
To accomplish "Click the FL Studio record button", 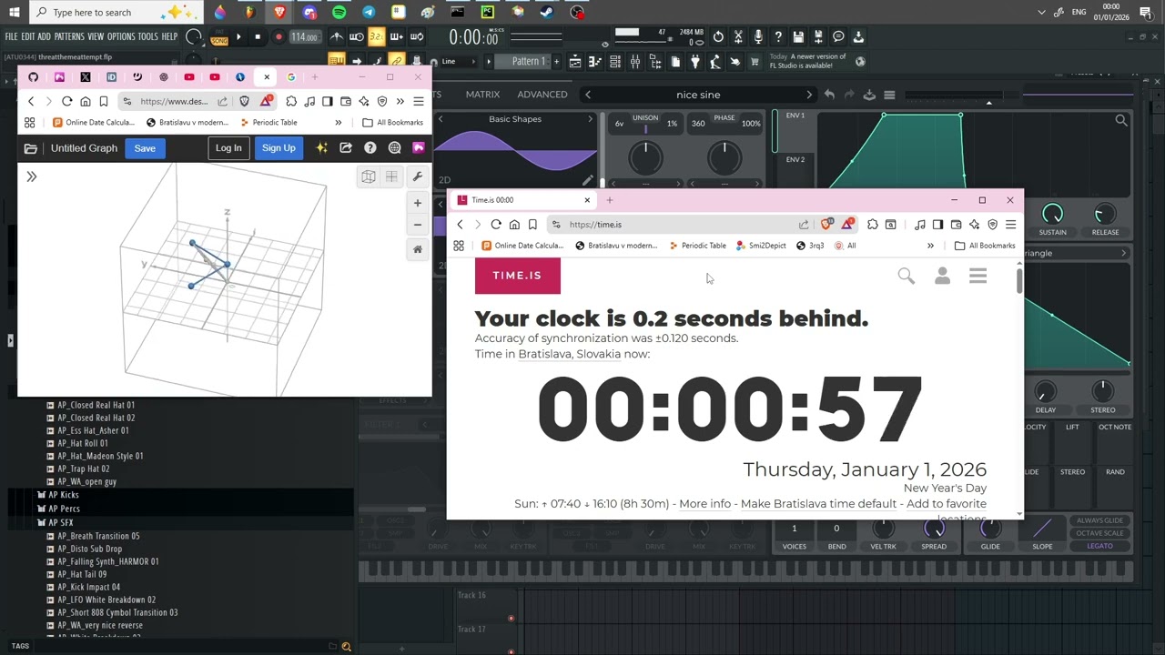I will (x=279, y=37).
